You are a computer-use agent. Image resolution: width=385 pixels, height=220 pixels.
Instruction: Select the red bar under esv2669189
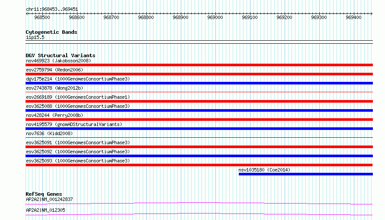199,101
